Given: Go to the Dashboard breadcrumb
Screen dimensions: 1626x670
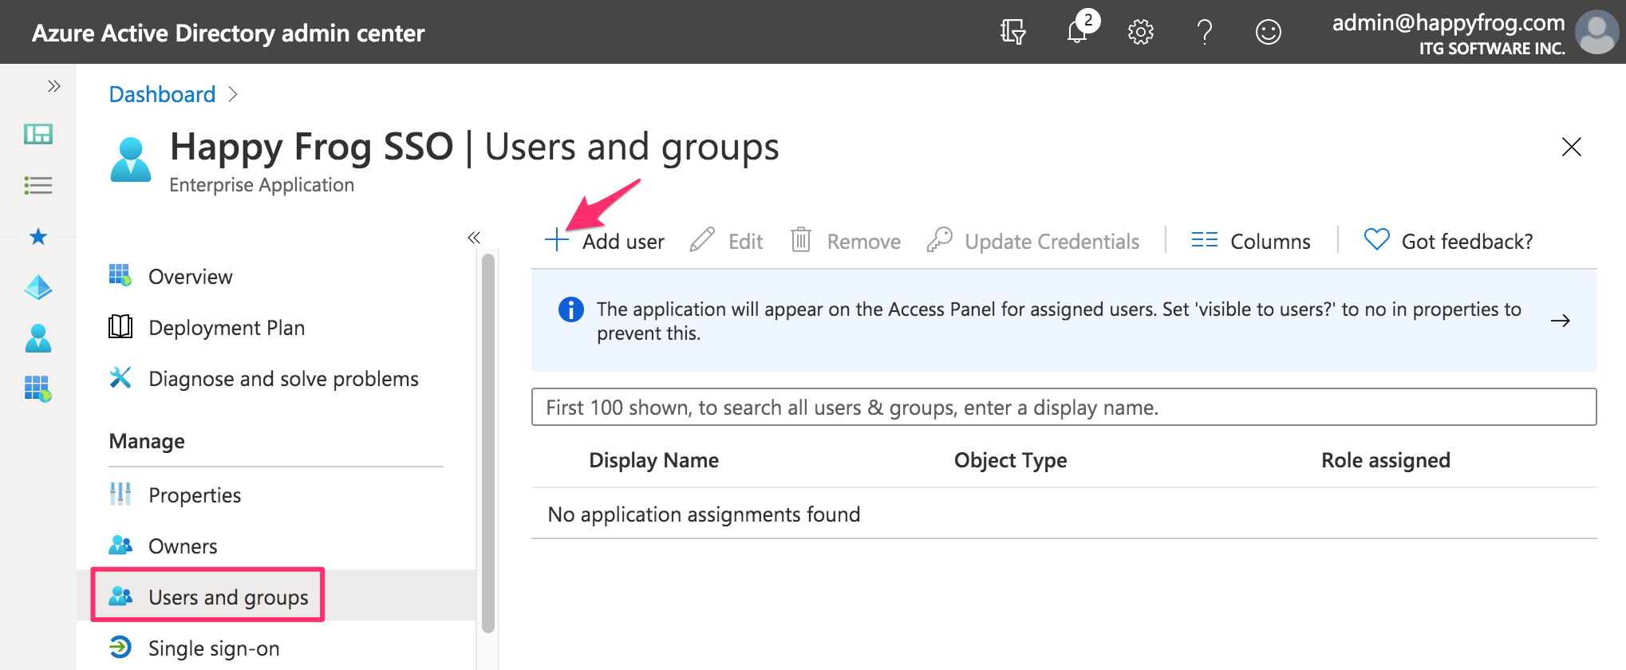Looking at the screenshot, I should click(x=162, y=94).
